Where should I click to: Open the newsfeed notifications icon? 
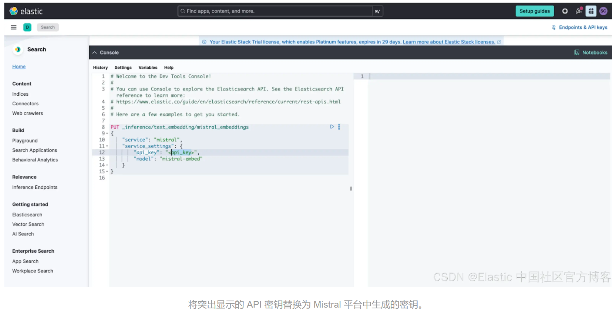tap(579, 11)
